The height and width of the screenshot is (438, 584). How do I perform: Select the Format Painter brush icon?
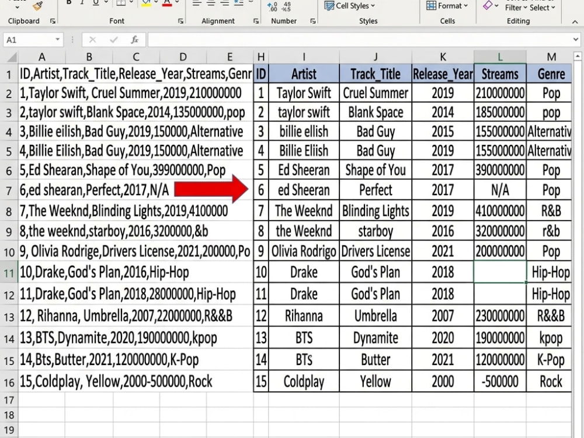[x=37, y=5]
